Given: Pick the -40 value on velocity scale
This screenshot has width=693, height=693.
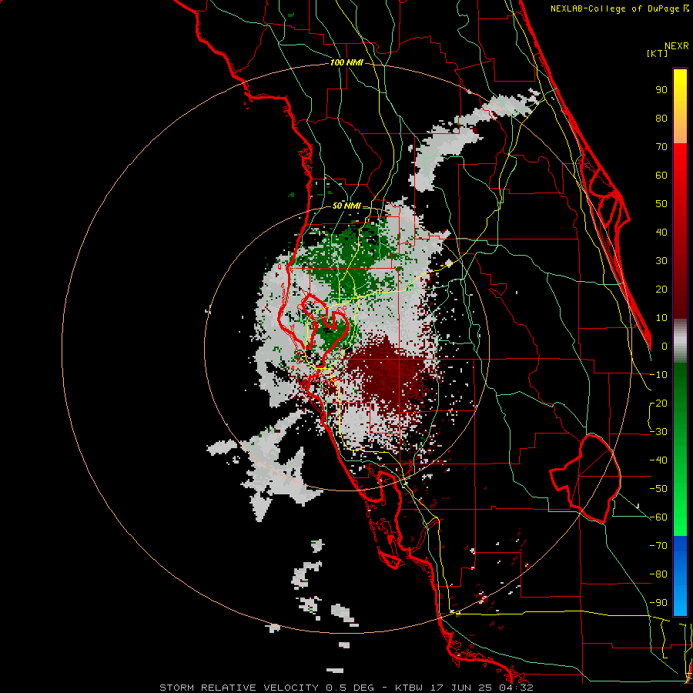Looking at the screenshot, I should coord(658,460).
